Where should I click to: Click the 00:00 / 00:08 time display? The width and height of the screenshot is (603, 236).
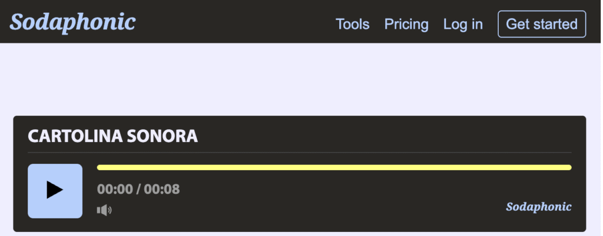coord(138,189)
